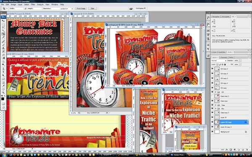Select the Magic Wand tool
Image resolution: width=252 pixels, height=157 pixels.
click(x=3, y=31)
